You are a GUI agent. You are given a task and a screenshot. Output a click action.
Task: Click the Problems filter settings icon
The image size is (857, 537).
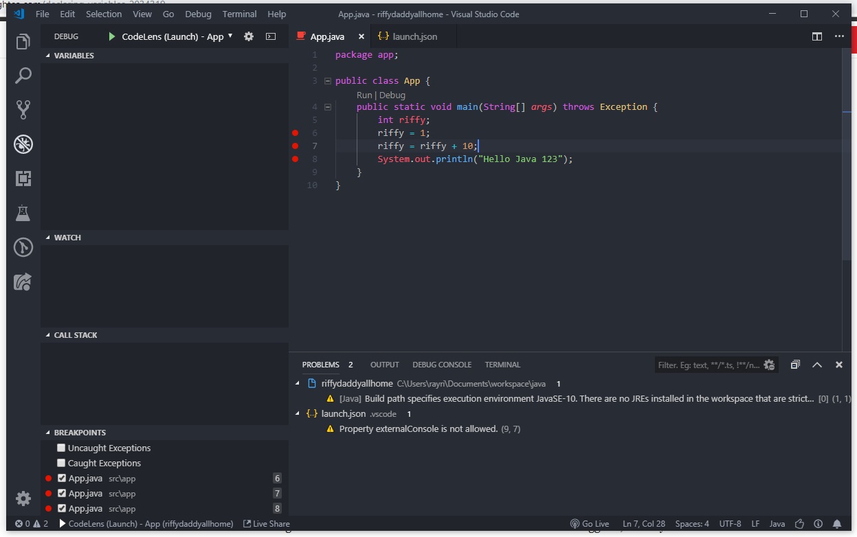[770, 365]
